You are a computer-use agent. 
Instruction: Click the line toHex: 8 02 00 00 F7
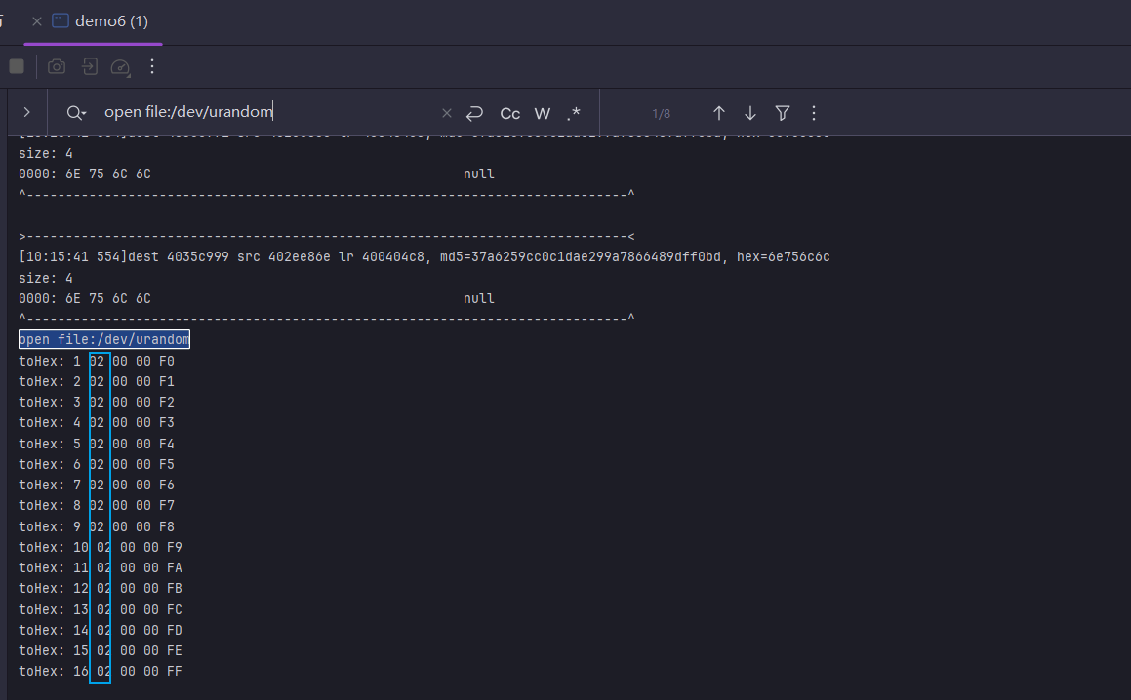(97, 505)
